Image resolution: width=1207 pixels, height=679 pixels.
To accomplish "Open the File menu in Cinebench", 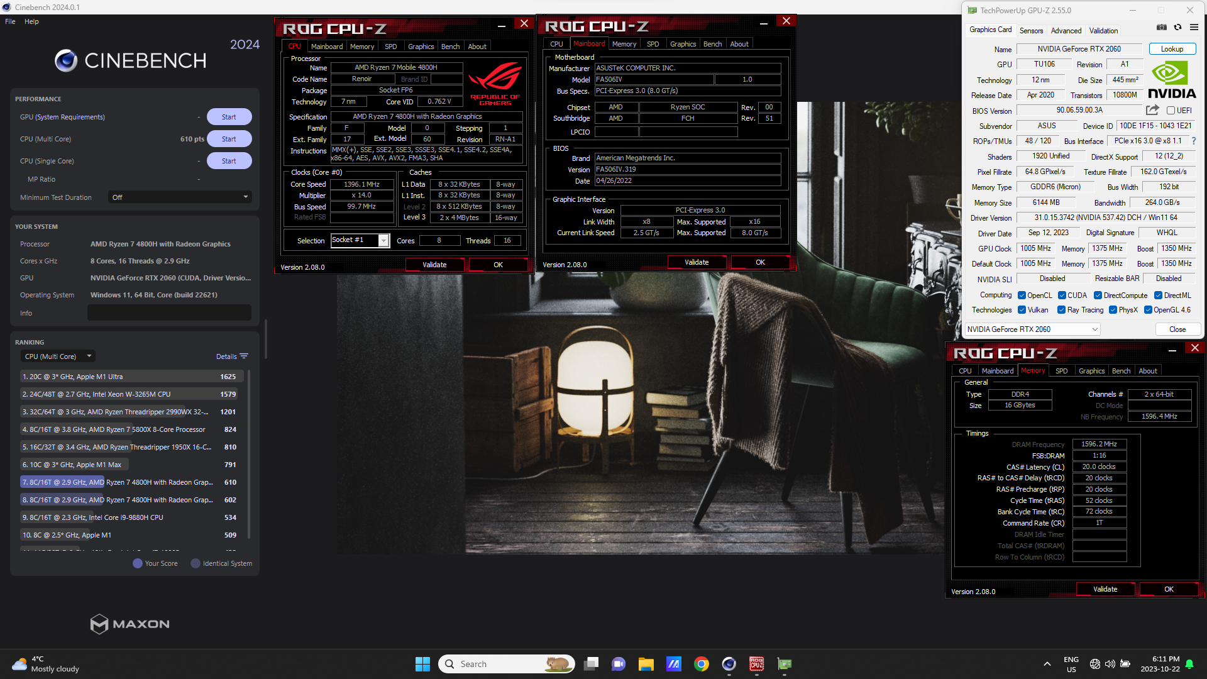I will (10, 21).
